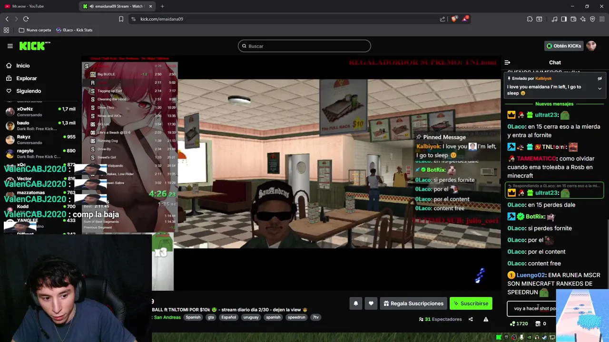
Task: Open the San Andreas category link
Action: pyautogui.click(x=167, y=317)
